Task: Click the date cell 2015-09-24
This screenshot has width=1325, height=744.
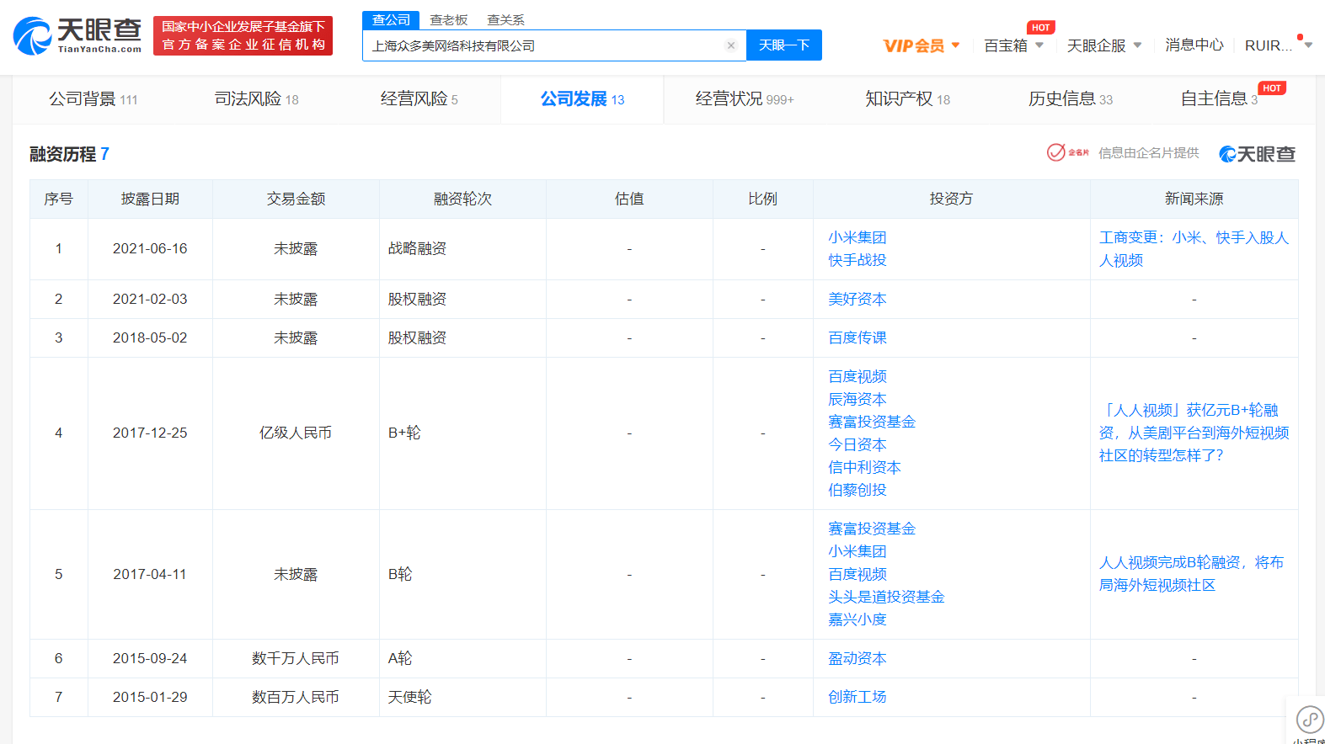Action: pos(150,658)
